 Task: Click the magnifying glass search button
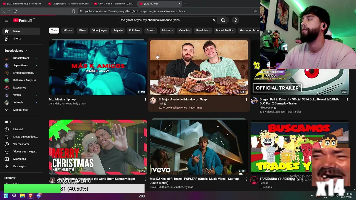click(223, 20)
